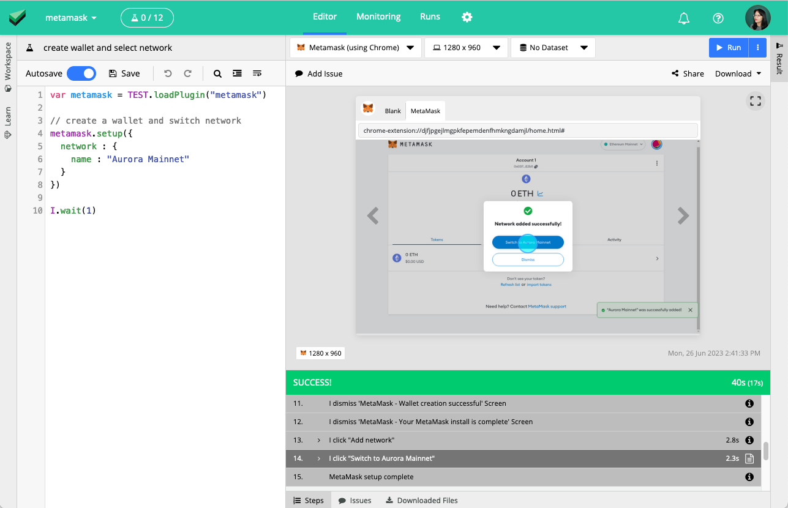Go to the next step screenshot
The image size is (788, 508).
tap(683, 215)
